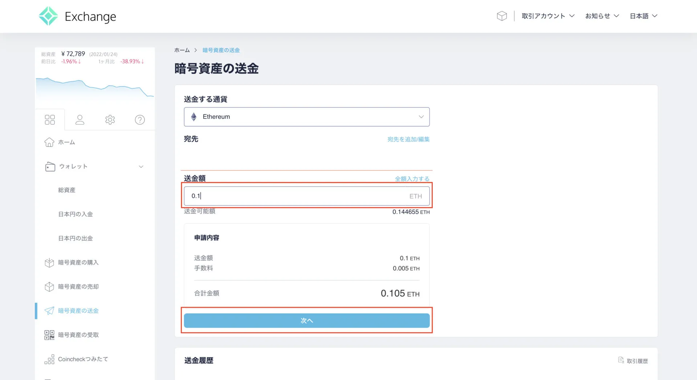Open the crypto purchase box icon
This screenshot has width=697, height=380.
pos(49,262)
